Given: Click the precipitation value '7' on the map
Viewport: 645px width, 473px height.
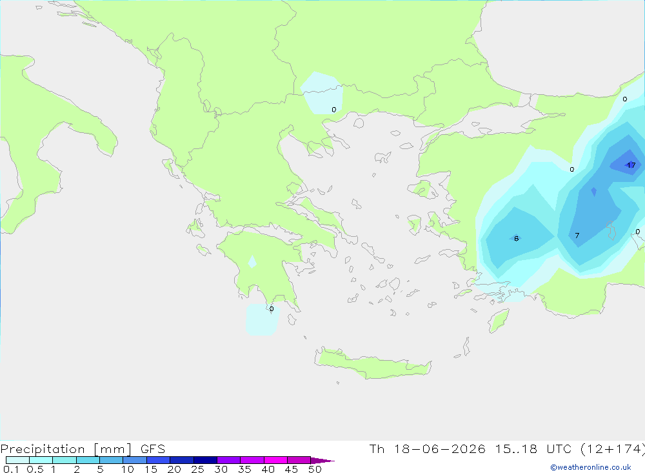Looking at the screenshot, I should pyautogui.click(x=577, y=236).
